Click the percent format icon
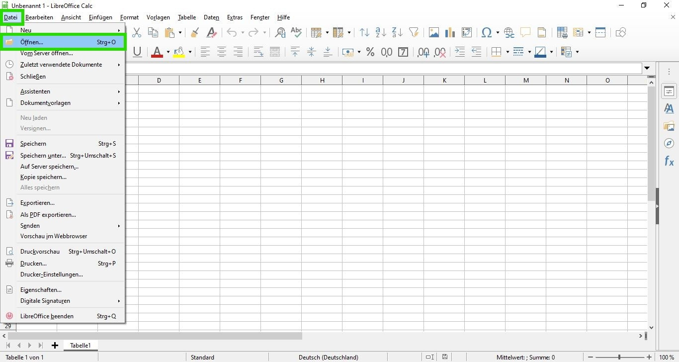Image resolution: width=679 pixels, height=362 pixels. click(x=370, y=52)
